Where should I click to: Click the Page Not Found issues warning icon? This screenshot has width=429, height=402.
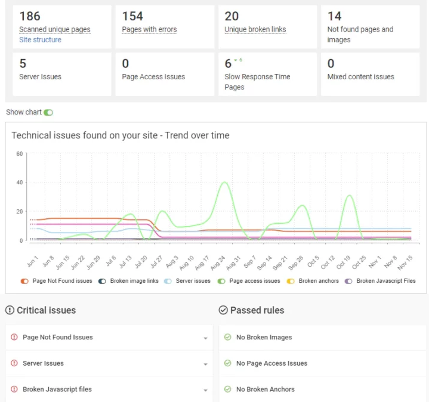tap(14, 338)
